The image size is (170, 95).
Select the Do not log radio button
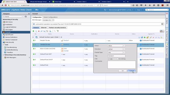117,59
